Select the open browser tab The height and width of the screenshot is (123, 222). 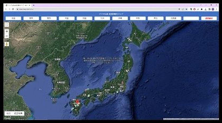tap(18, 5)
